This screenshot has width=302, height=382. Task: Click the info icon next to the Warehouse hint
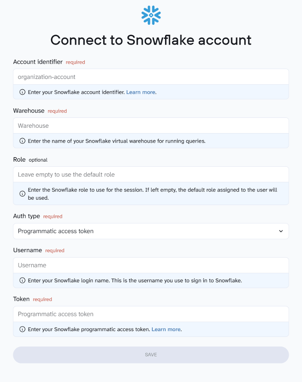[x=22, y=141]
